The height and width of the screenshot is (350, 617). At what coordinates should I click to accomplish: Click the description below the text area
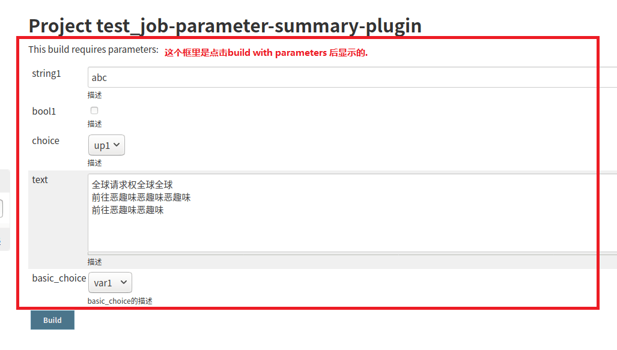click(x=95, y=262)
